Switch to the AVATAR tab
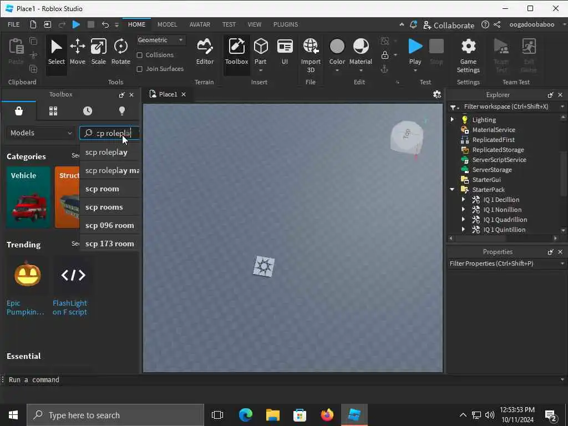568x426 pixels. (200, 24)
